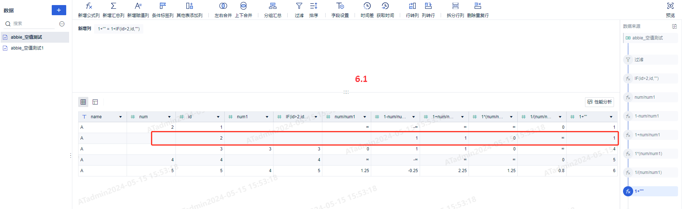
Task: Select the 获取时间 get time tool
Action: (385, 10)
